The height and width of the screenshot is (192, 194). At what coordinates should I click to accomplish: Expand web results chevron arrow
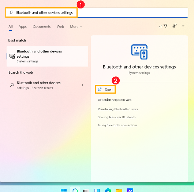[82, 85]
